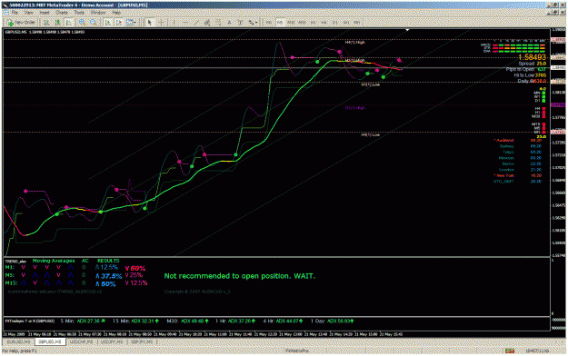Set timeframe to M5

[x=280, y=23]
